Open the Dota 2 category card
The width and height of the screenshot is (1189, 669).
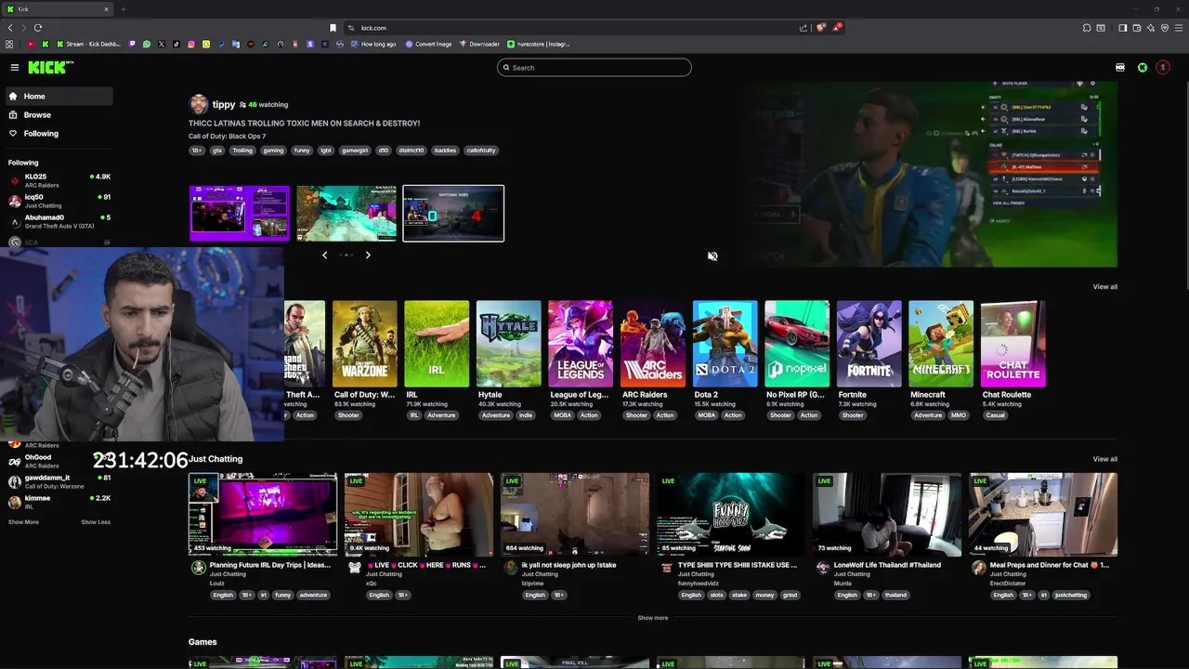725,344
